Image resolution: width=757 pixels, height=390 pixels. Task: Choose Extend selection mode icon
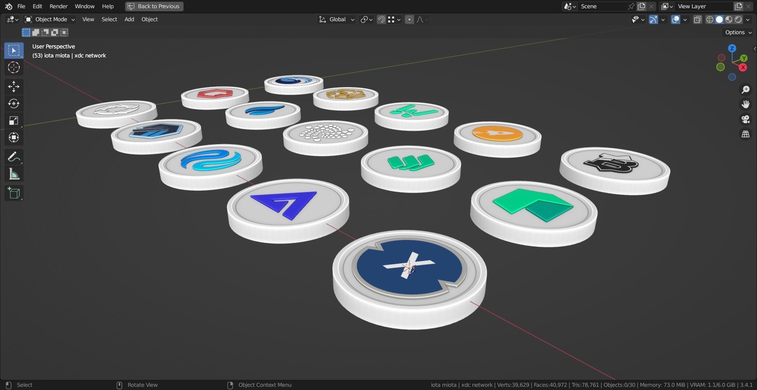click(x=35, y=32)
